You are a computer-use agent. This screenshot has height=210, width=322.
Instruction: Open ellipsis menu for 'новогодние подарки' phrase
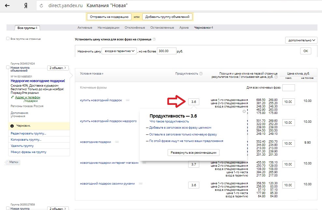pyautogui.click(x=117, y=142)
